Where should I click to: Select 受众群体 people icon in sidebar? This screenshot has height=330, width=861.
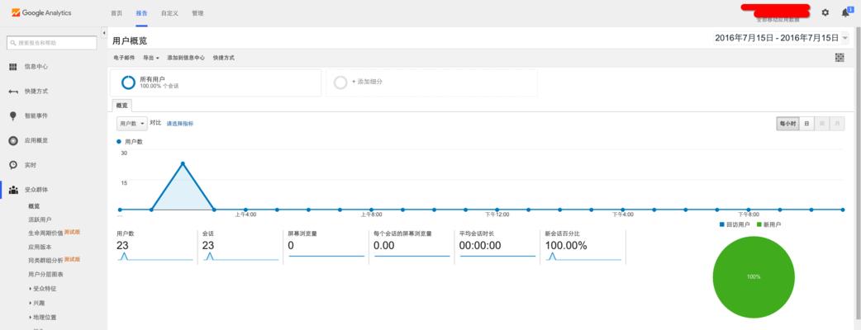[x=13, y=190]
